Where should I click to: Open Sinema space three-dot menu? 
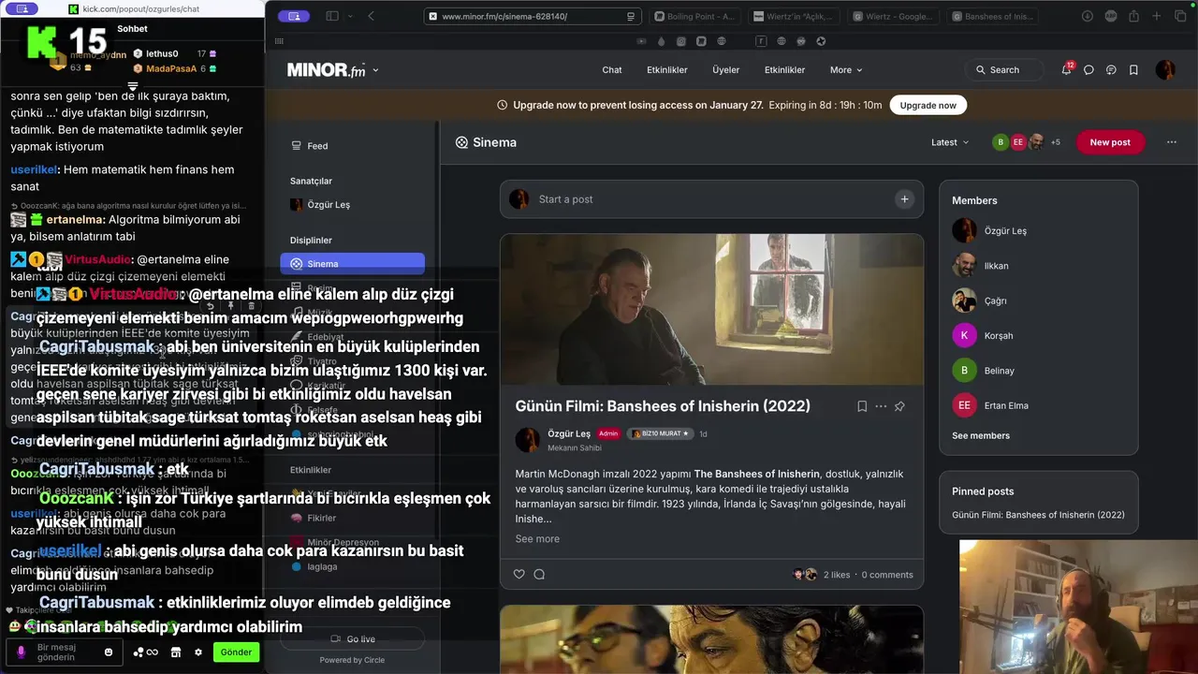(1172, 142)
